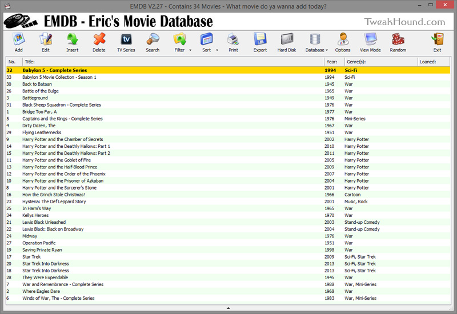Select How the Grinch Stole Christmas!
This screenshot has height=314, width=457.
[x=228, y=195]
